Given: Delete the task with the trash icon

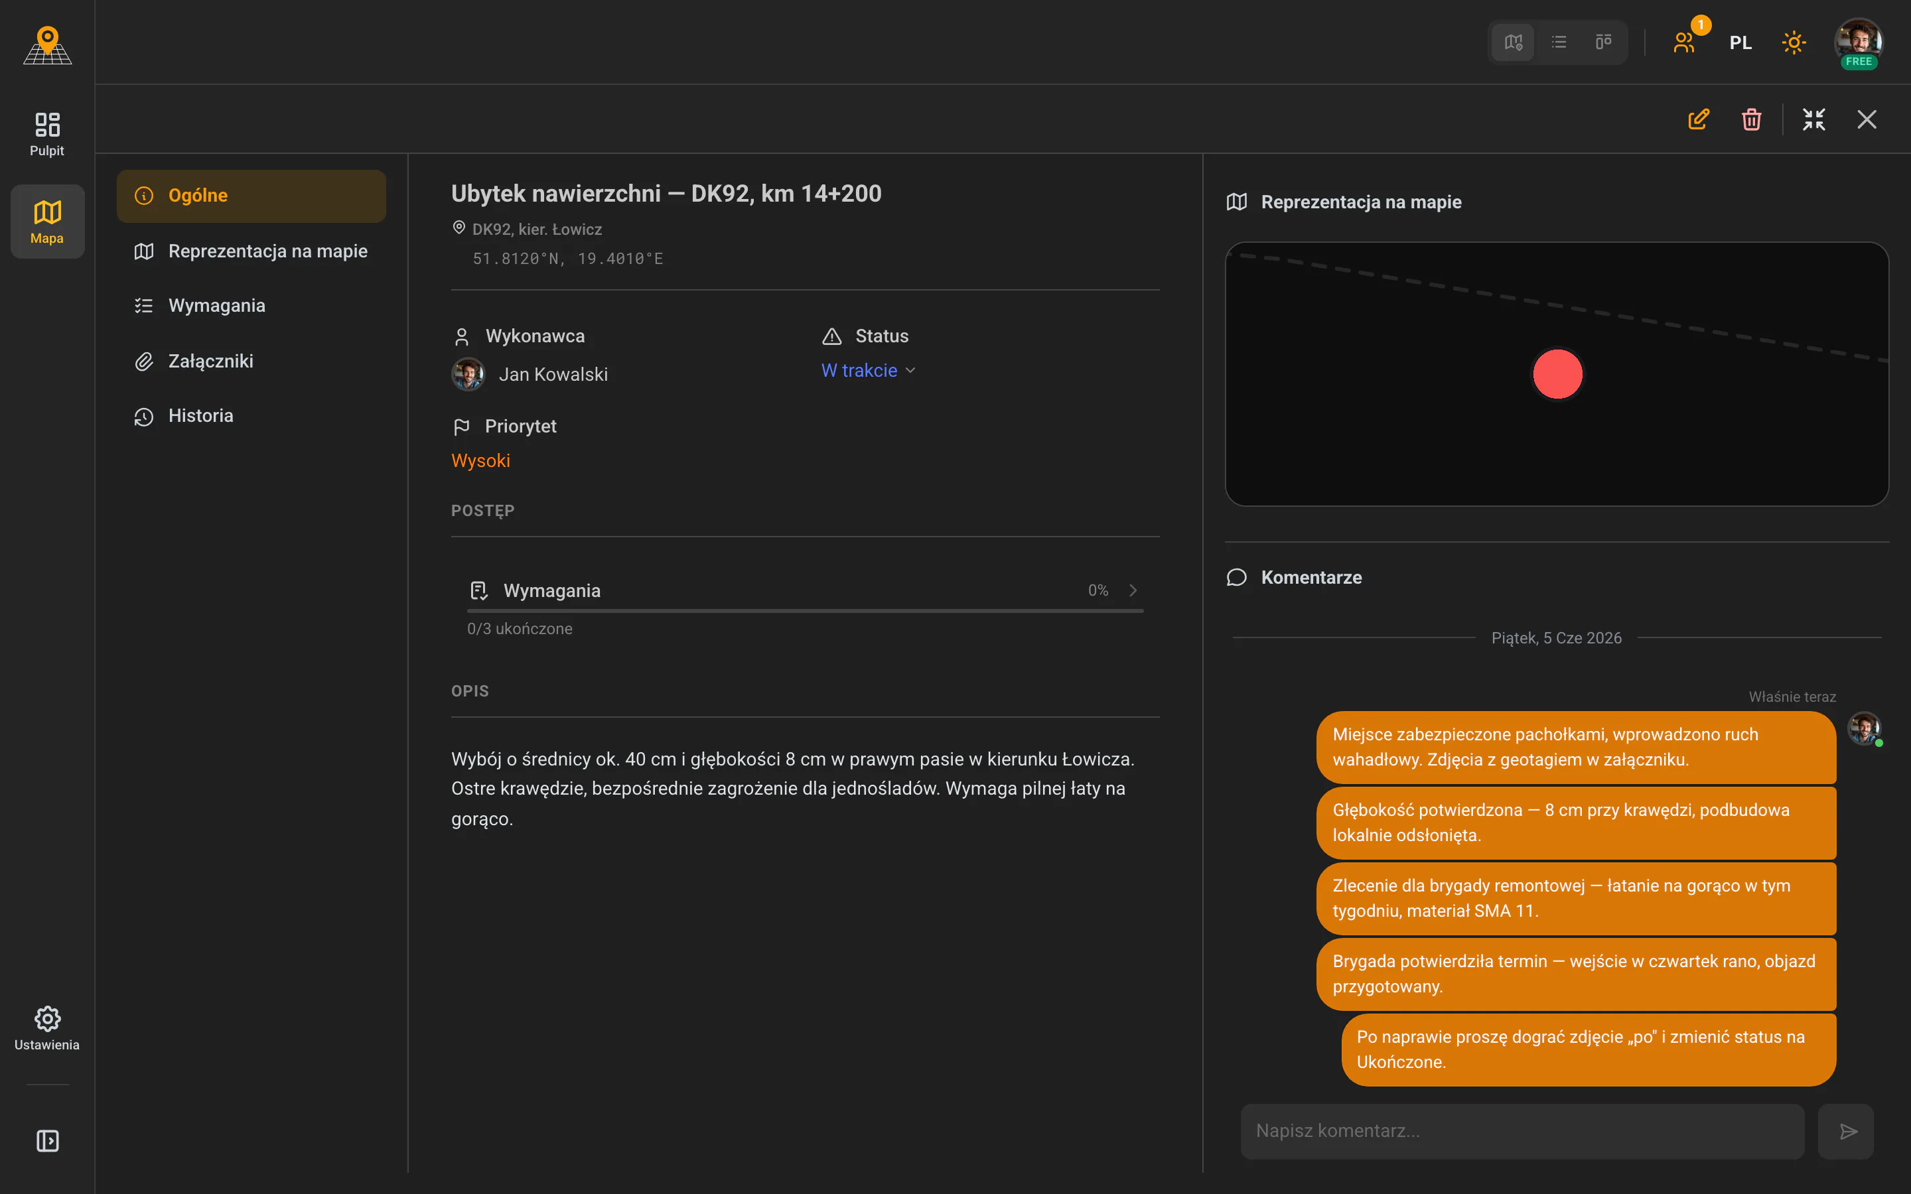Looking at the screenshot, I should (x=1752, y=119).
